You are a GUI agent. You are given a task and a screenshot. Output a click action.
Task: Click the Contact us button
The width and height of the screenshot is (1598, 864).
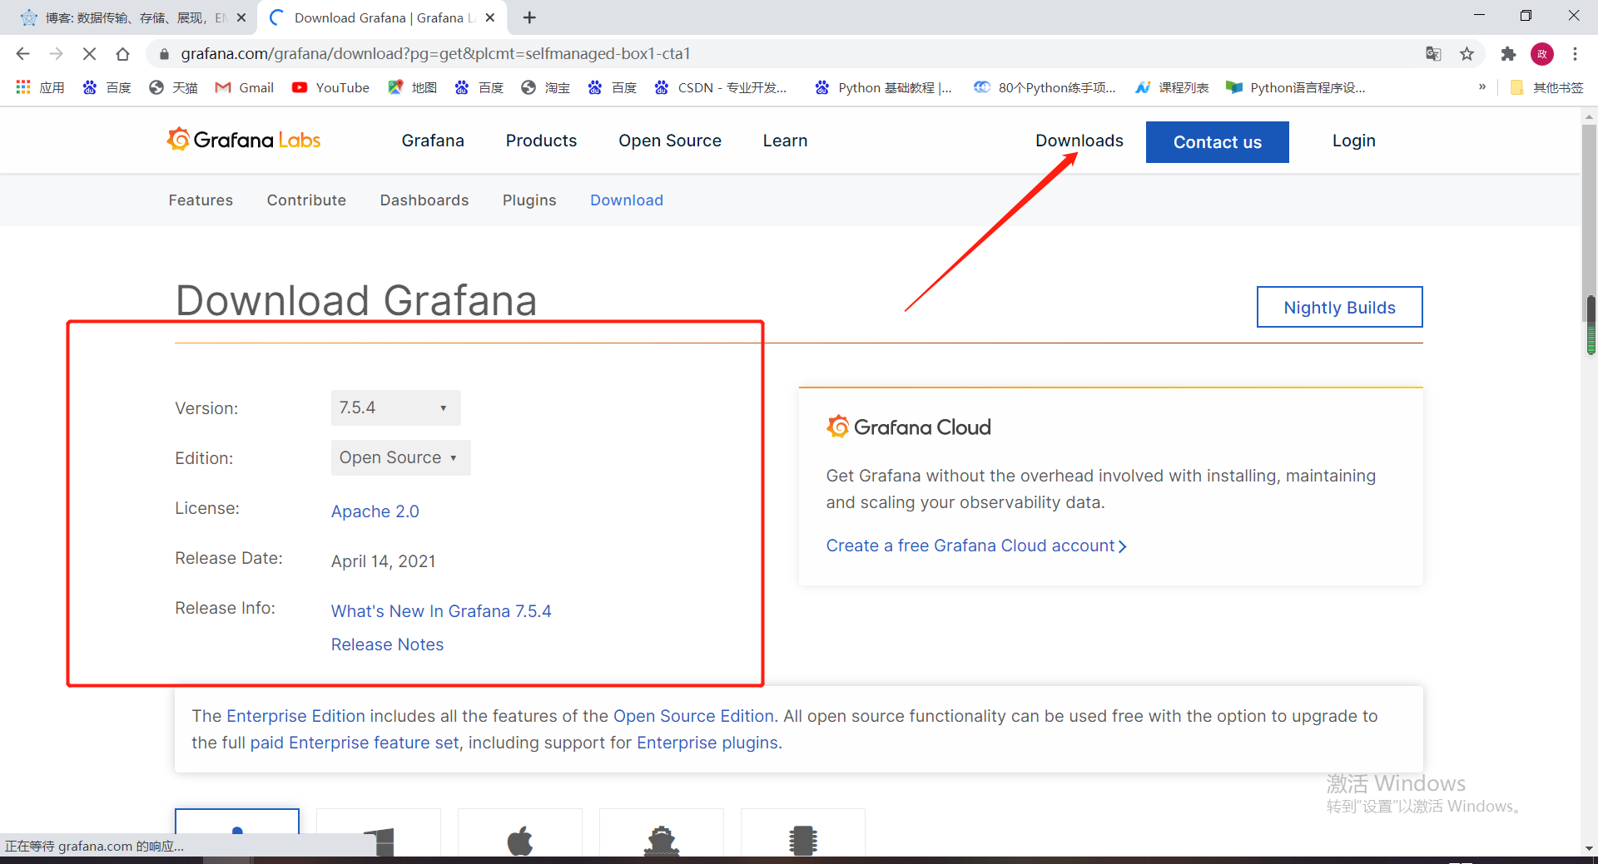coord(1218,142)
